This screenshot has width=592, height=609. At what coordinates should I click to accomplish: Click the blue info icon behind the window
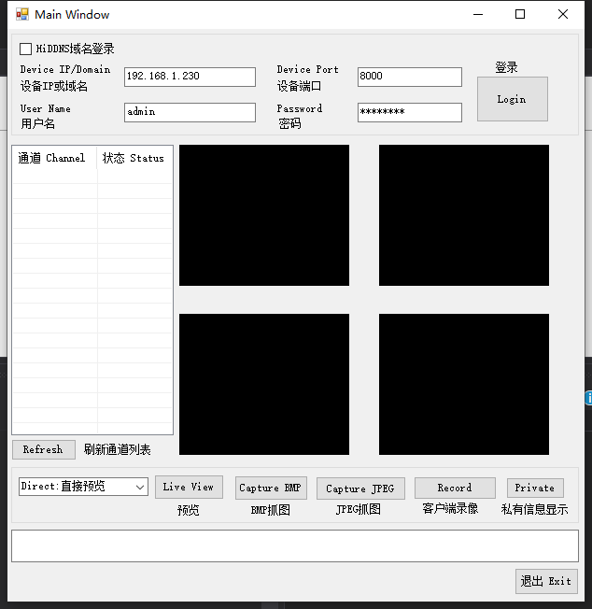pos(588,398)
